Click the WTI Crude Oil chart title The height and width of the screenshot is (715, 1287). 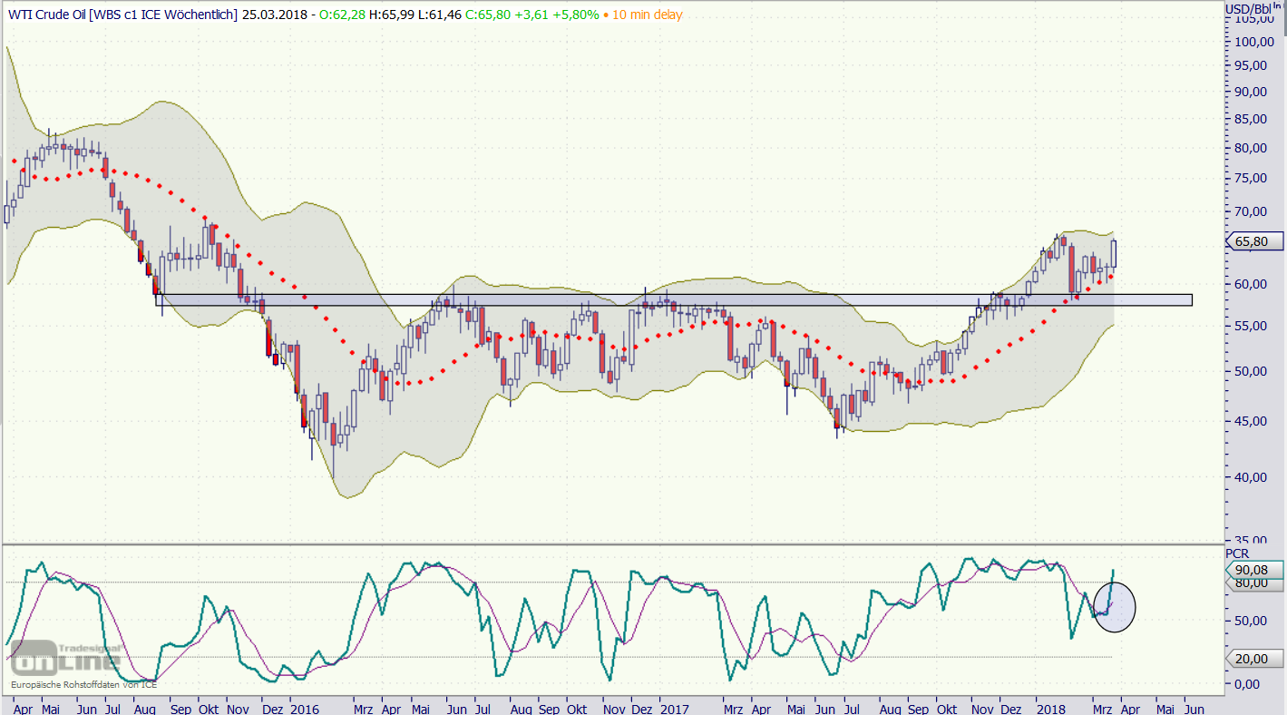(x=122, y=15)
